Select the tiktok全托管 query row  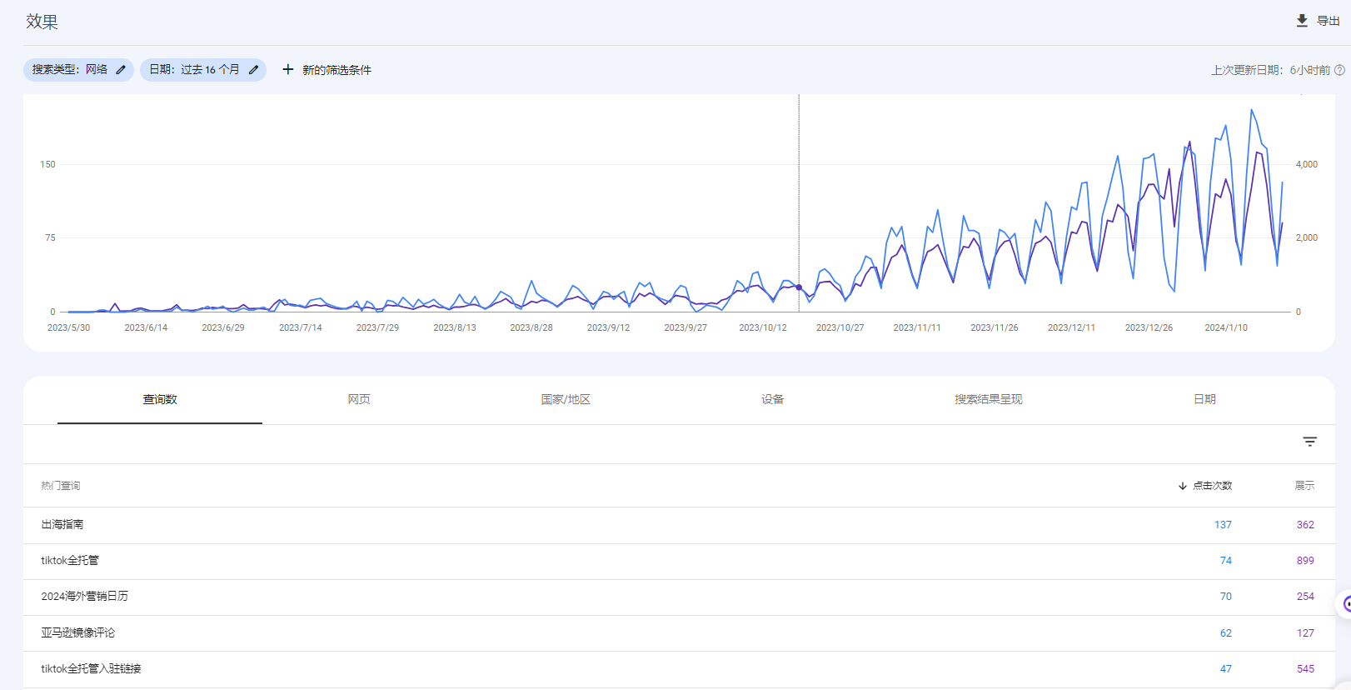coord(679,561)
